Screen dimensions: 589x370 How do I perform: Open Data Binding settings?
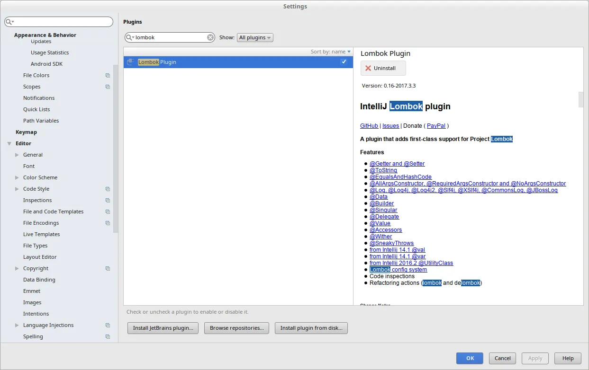click(x=39, y=280)
